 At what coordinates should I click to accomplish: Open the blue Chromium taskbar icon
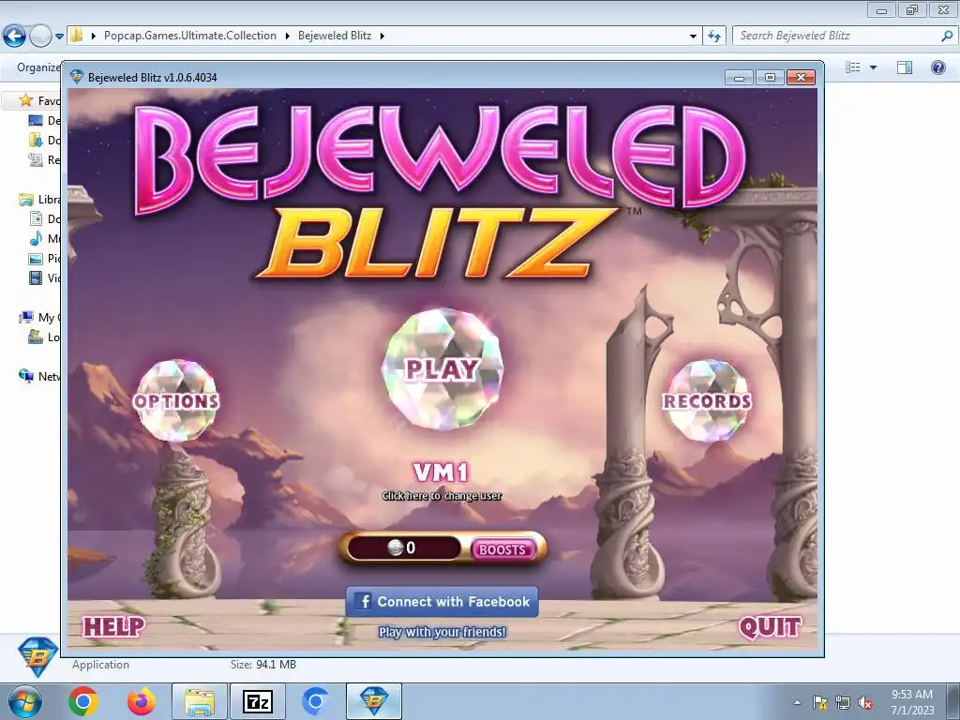pyautogui.click(x=315, y=701)
